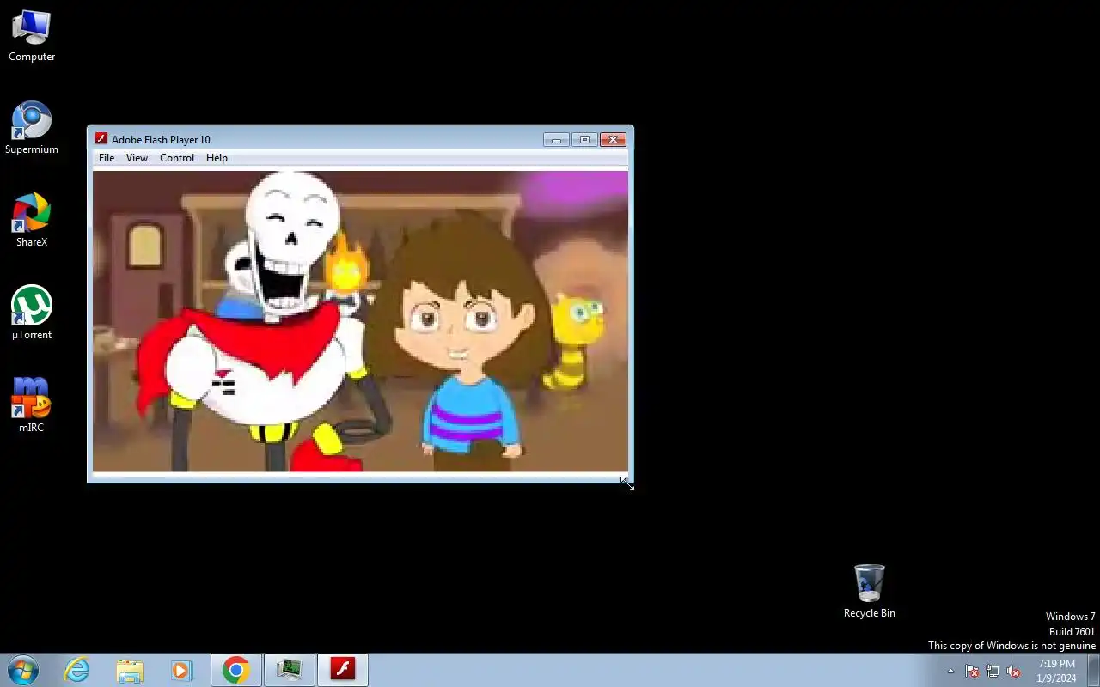
Task: Open the File menu in Flash Player
Action: 107,158
